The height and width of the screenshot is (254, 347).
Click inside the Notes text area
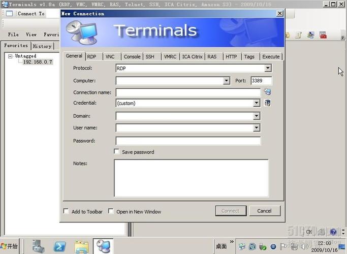click(192, 178)
